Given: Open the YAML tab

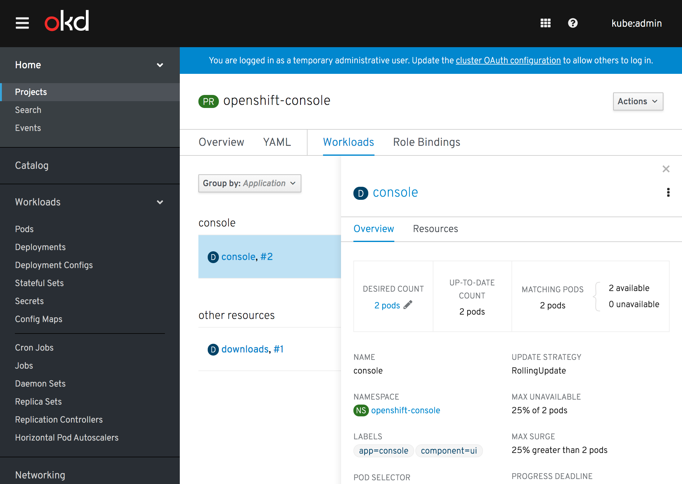Looking at the screenshot, I should coord(277,142).
